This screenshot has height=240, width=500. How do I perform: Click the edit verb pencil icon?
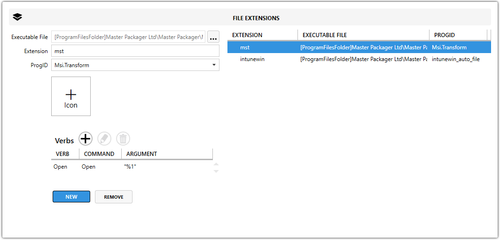tap(104, 139)
